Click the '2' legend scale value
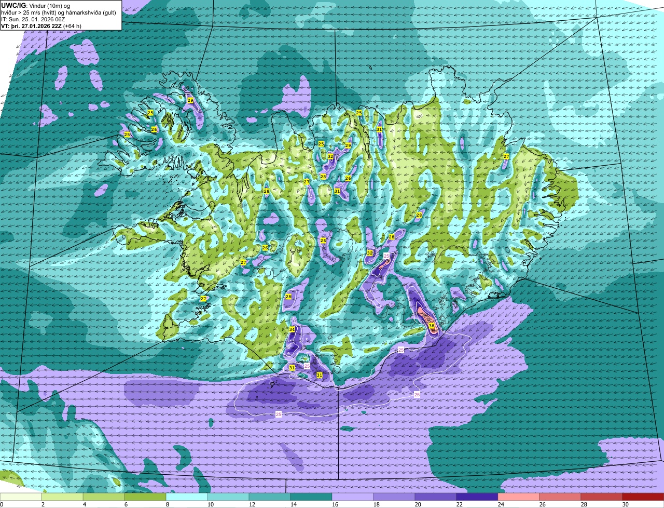This screenshot has height=508, width=664. 43,504
